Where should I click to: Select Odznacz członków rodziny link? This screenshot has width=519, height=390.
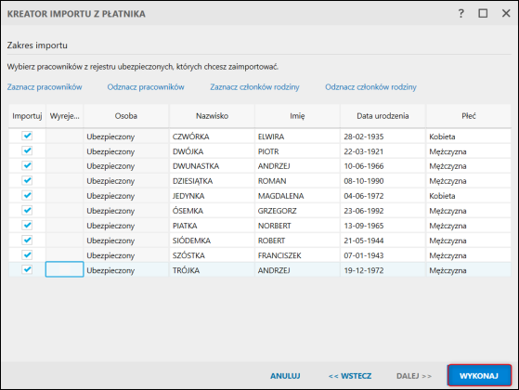click(x=370, y=87)
